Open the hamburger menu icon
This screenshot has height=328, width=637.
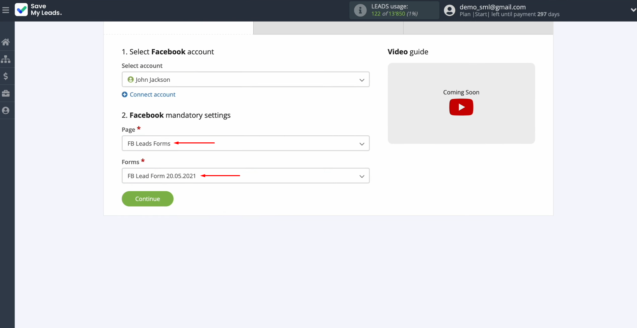[5, 10]
